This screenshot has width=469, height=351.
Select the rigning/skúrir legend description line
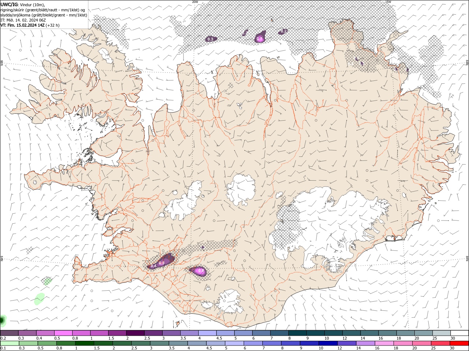tap(43, 10)
